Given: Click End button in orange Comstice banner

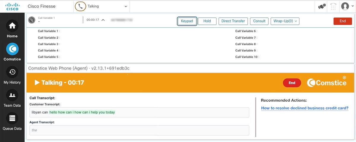Looking at the screenshot, I should pos(292,83).
